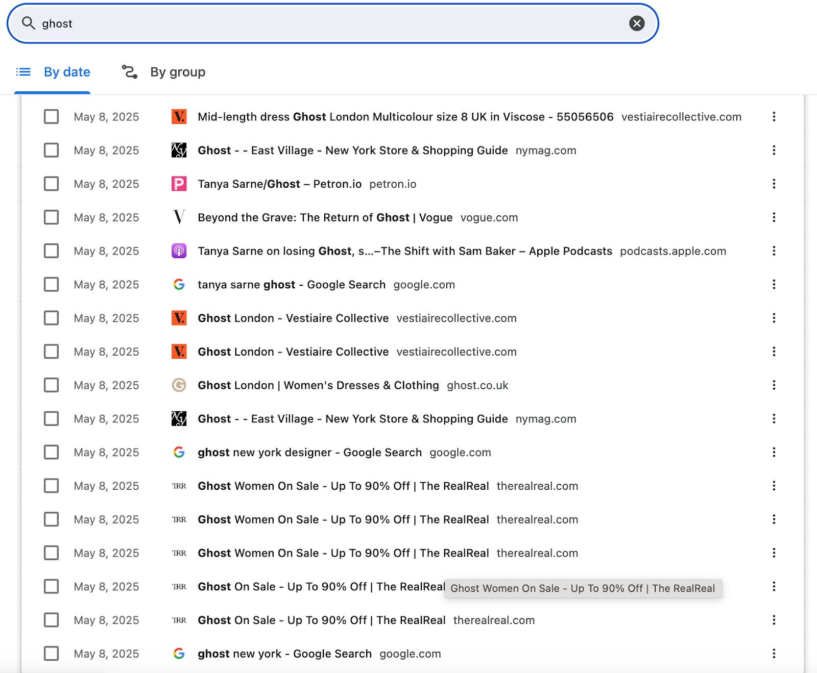Open three-dot menu for Apple Podcasts entry
The height and width of the screenshot is (673, 817).
click(774, 251)
